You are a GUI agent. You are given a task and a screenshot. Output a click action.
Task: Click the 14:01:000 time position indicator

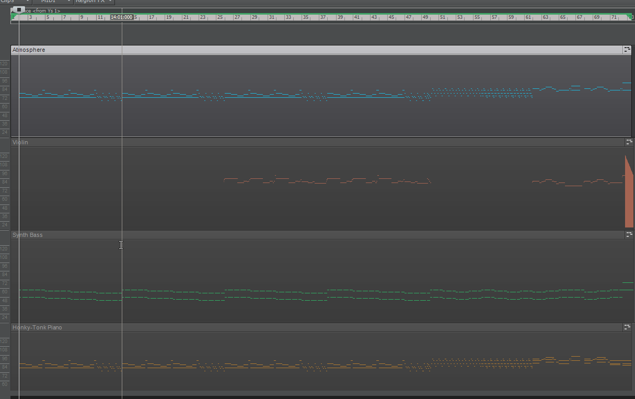pyautogui.click(x=122, y=17)
